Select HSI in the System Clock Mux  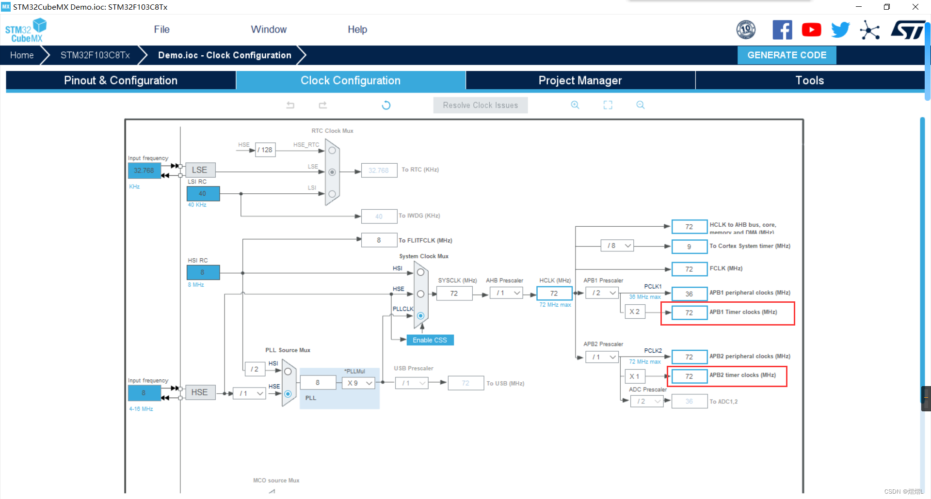click(x=420, y=272)
